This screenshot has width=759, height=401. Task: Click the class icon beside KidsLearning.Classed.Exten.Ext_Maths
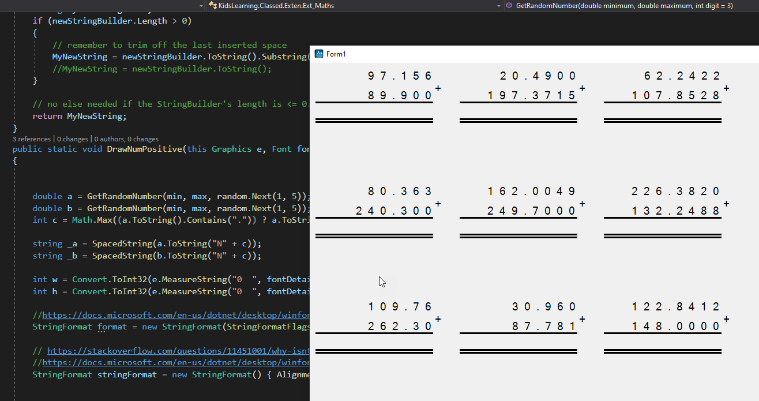(213, 6)
